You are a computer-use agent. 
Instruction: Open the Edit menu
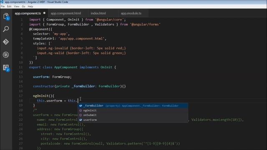click(9, 7)
